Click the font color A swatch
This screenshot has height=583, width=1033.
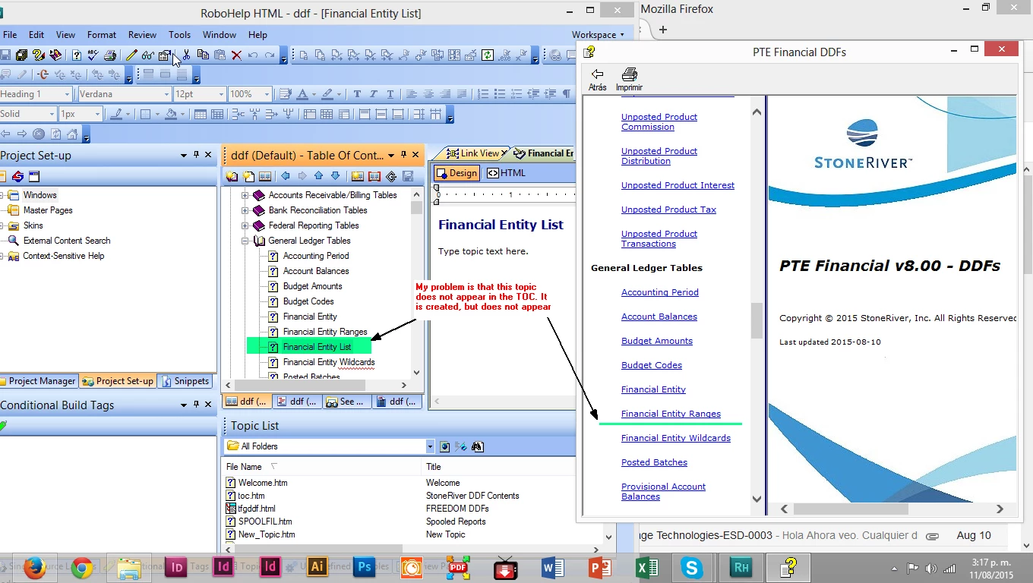302,94
